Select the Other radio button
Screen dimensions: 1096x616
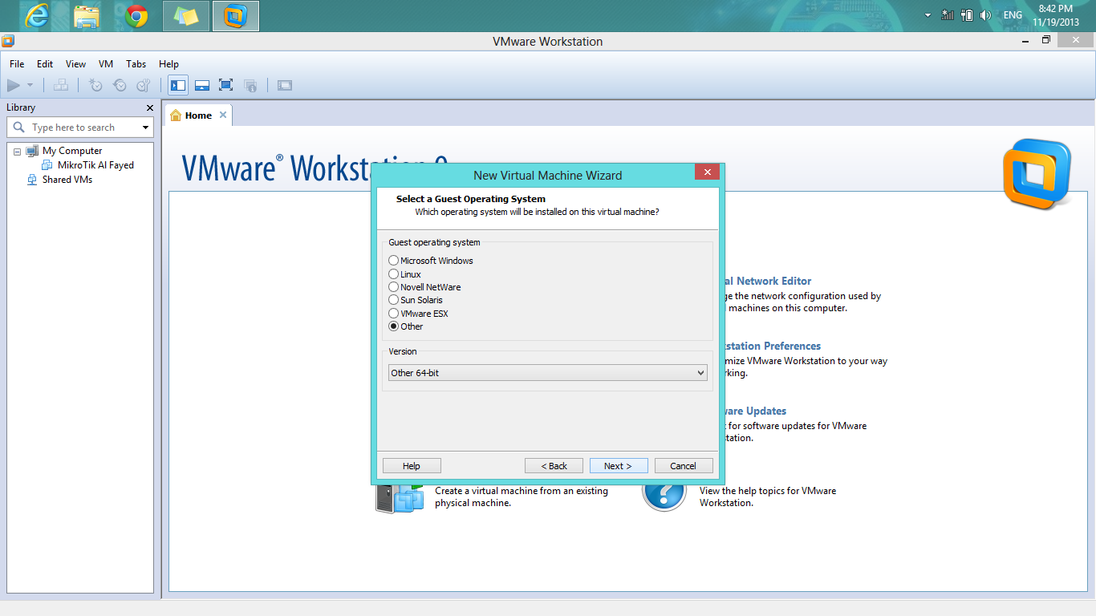(393, 326)
